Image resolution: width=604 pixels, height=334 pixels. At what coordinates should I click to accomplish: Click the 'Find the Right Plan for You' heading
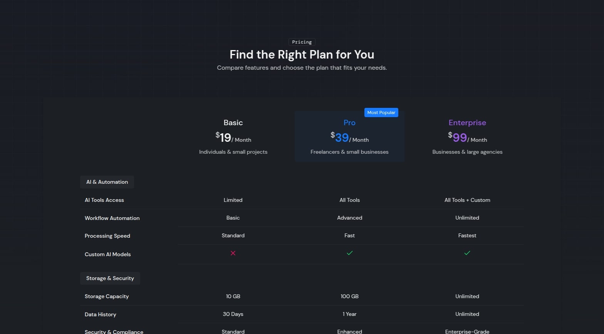(x=302, y=55)
